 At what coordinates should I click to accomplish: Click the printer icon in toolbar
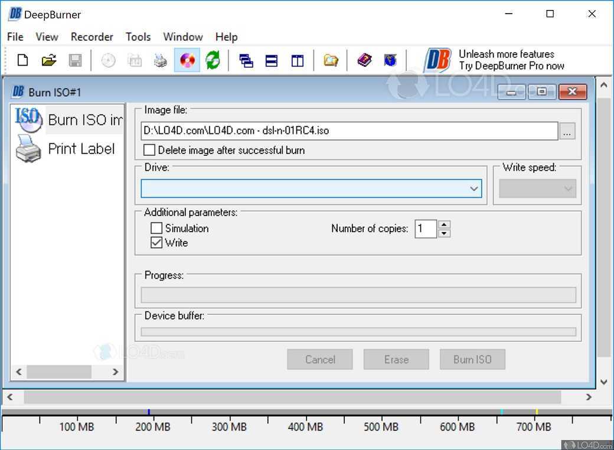click(161, 60)
